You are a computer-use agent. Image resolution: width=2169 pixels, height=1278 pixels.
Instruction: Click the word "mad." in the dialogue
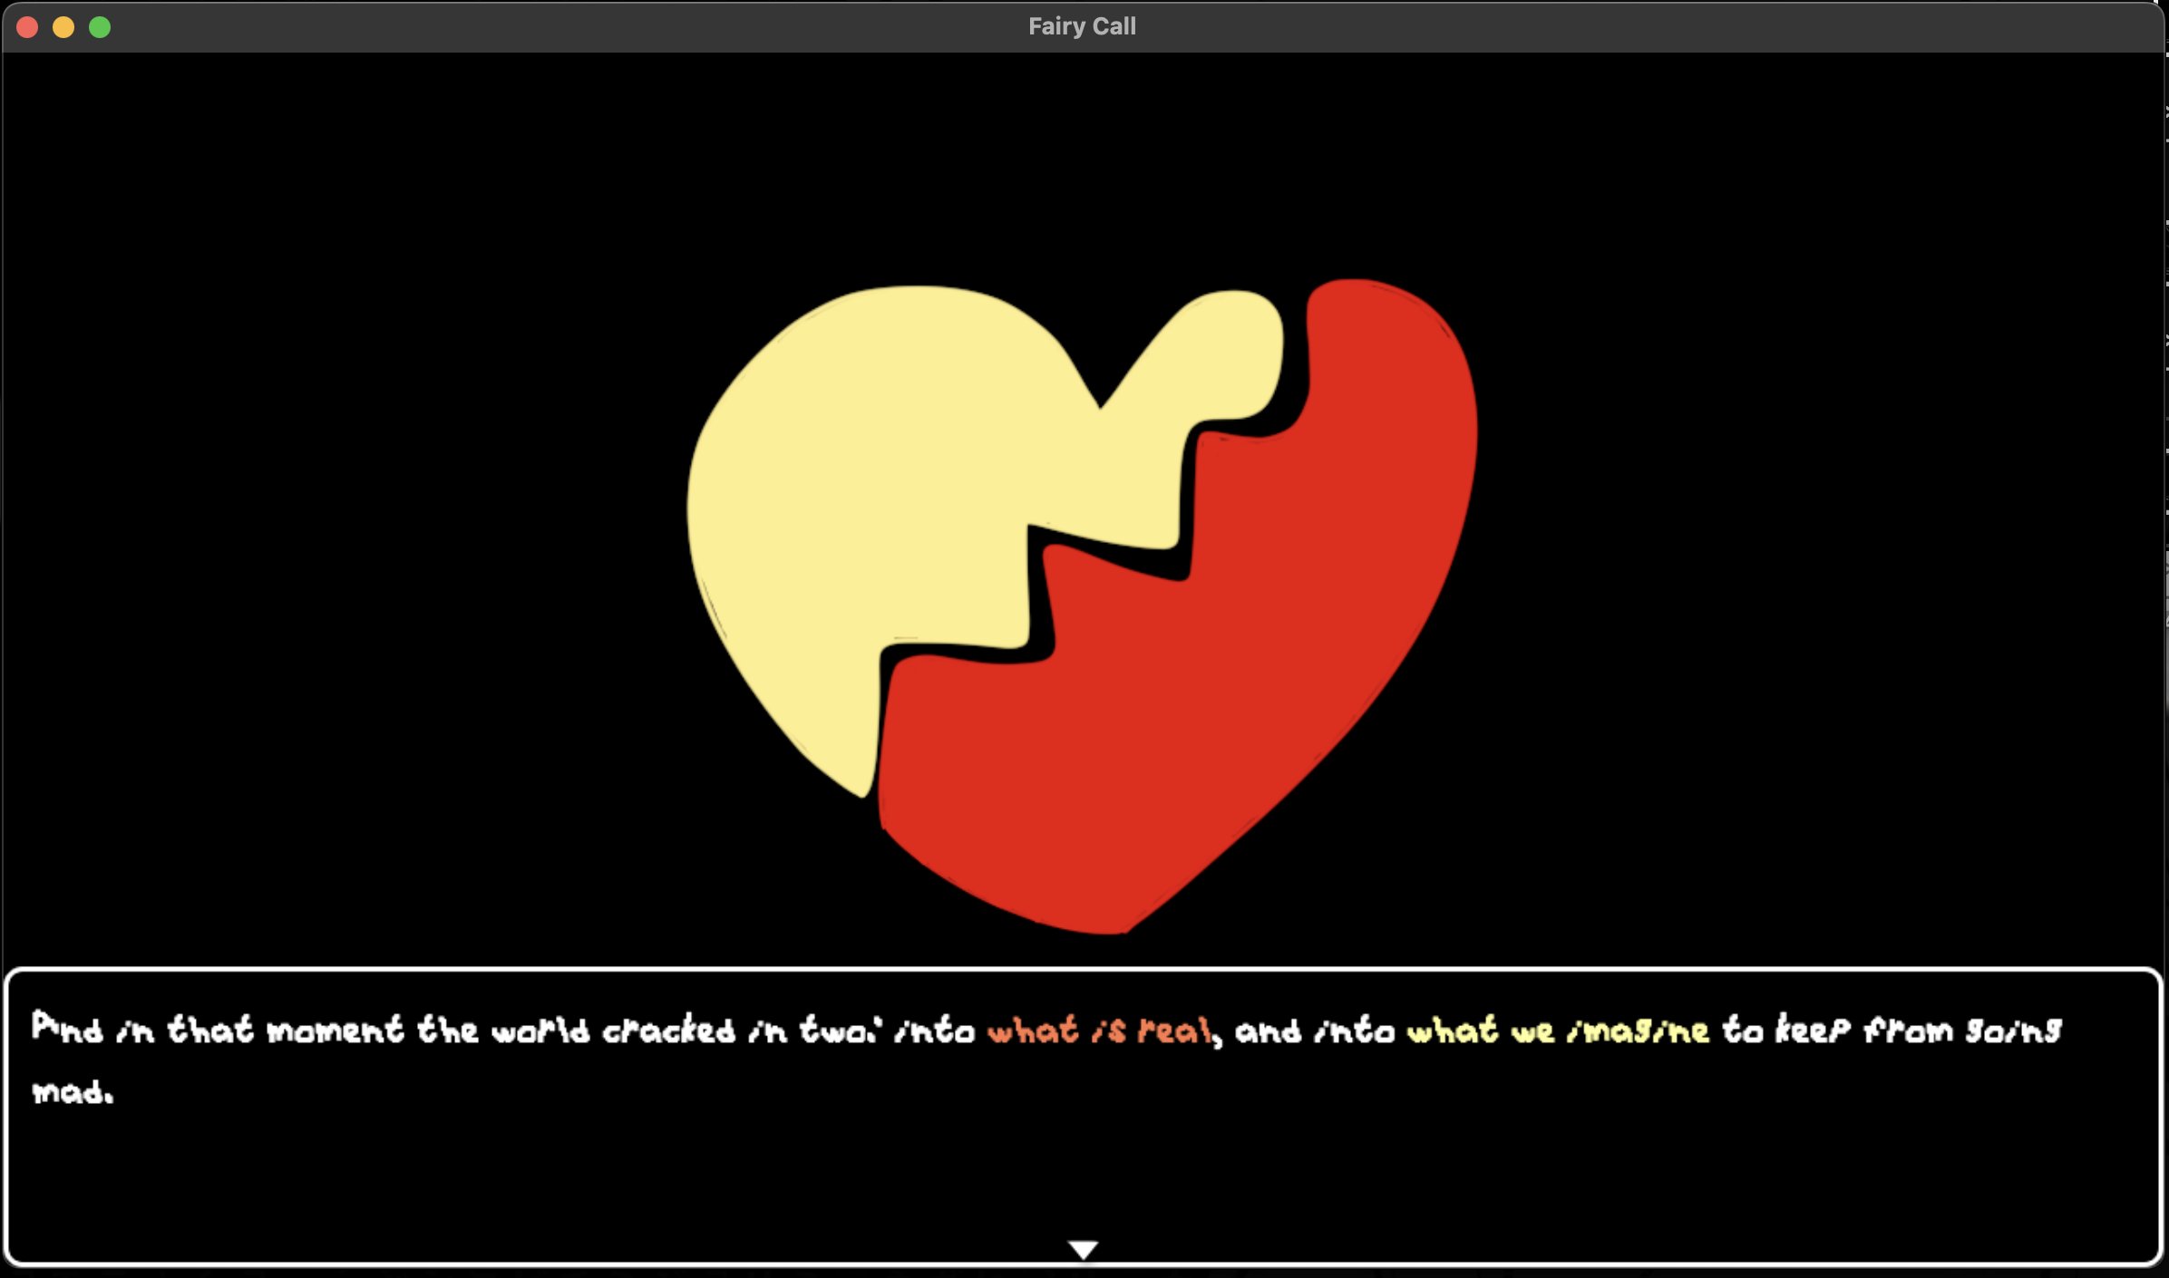pos(73,1091)
